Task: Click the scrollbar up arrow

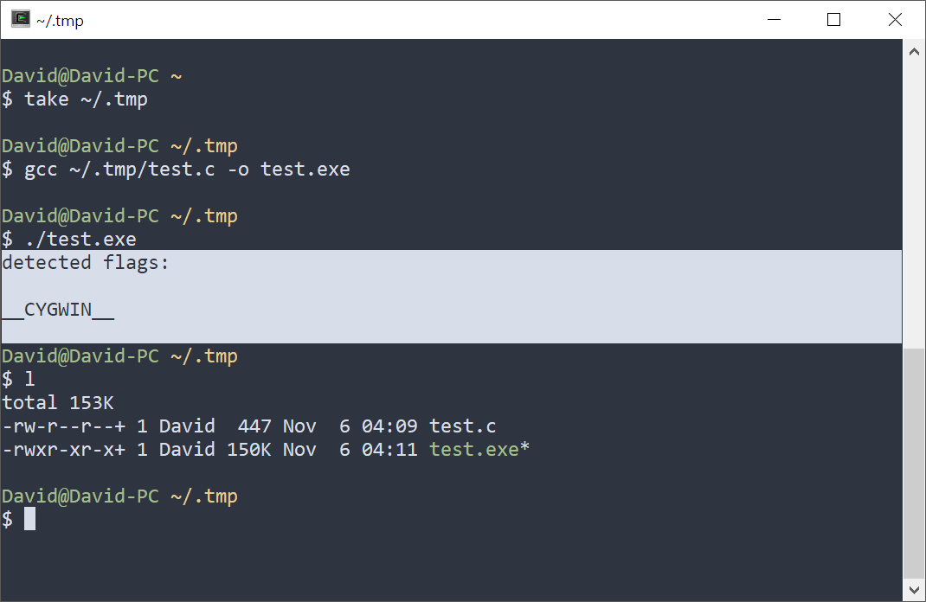Action: click(914, 51)
